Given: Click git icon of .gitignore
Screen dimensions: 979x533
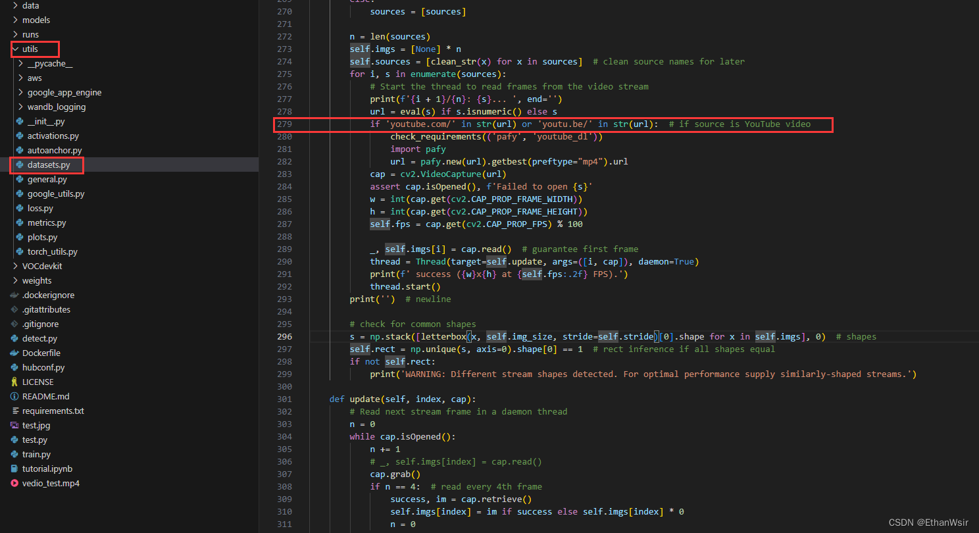Looking at the screenshot, I should tap(14, 324).
